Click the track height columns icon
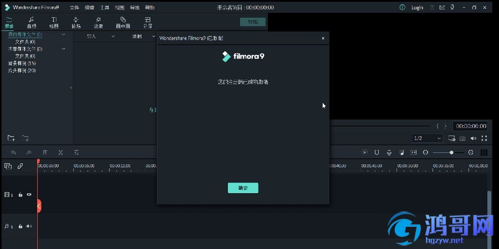Screen dimensions: 499x249 (x=483, y=153)
